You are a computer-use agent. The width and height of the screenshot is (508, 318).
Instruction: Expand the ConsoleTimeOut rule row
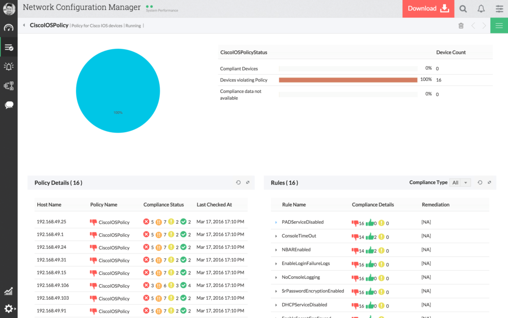276,236
